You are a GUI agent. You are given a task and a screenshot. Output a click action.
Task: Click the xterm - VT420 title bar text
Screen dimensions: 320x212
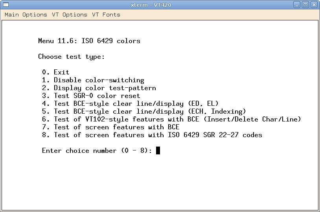pos(151,5)
